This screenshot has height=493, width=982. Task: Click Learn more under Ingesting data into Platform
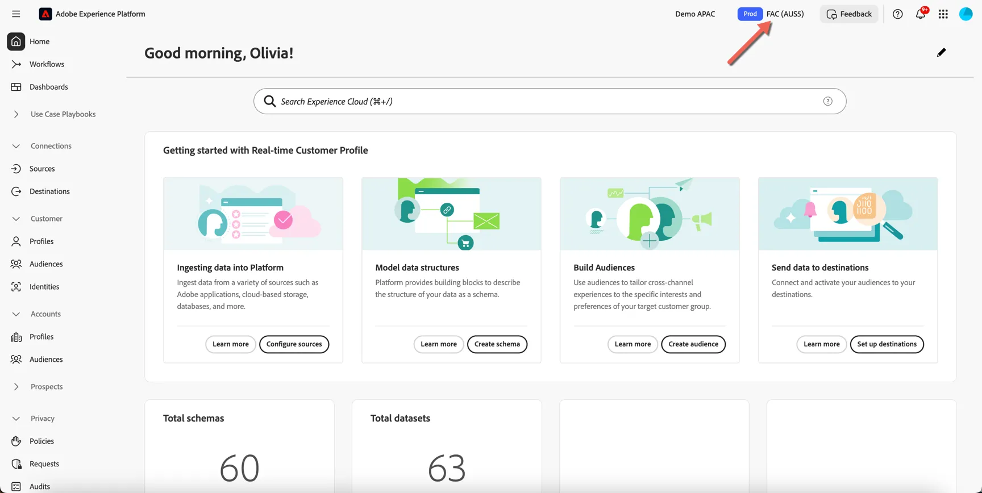pos(231,344)
